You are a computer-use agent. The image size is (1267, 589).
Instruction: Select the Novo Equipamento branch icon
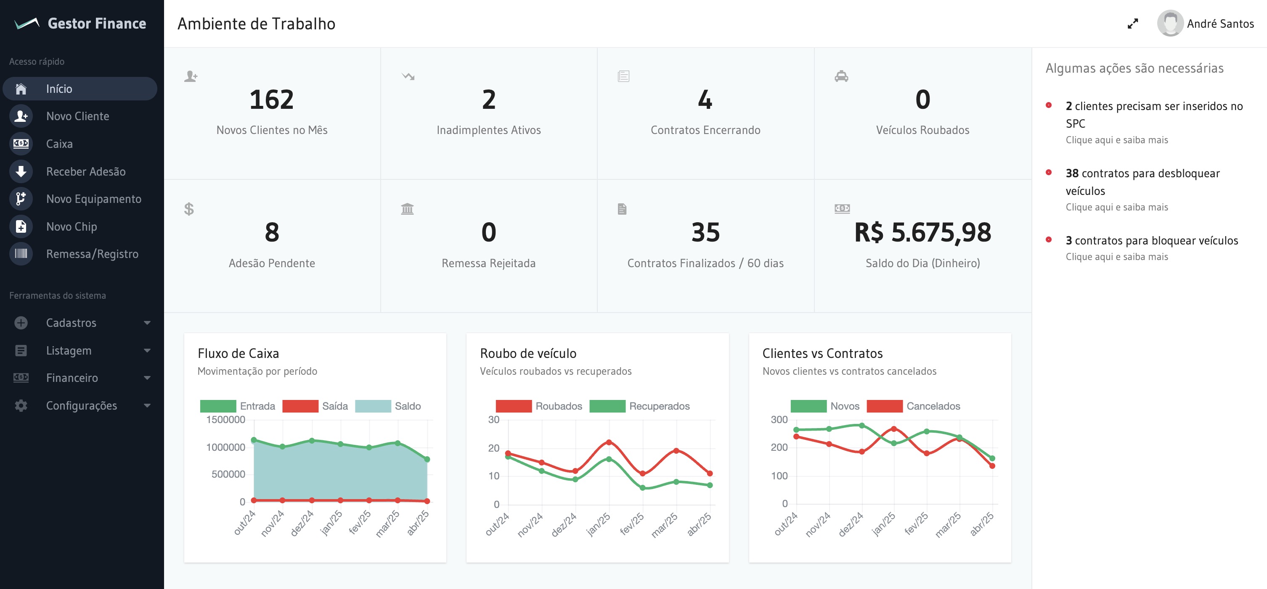point(21,199)
